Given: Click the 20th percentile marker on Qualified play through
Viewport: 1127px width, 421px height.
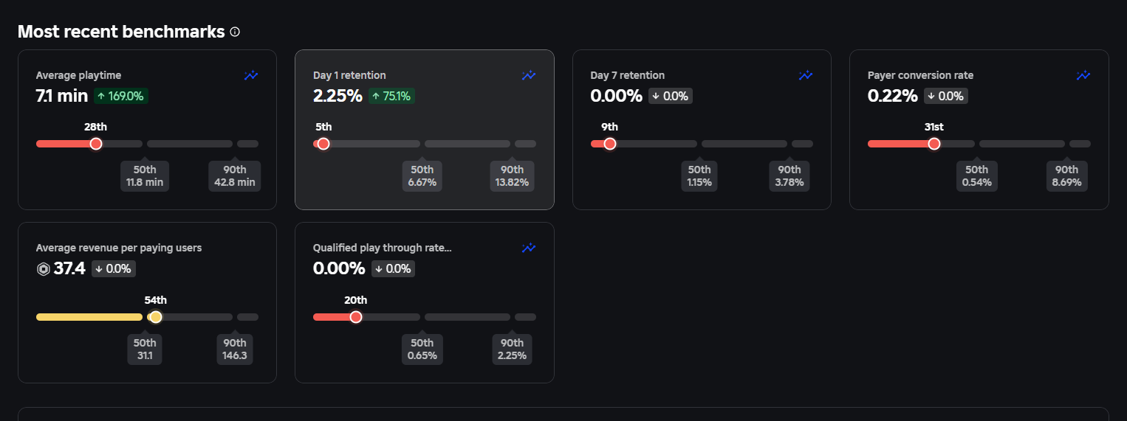Looking at the screenshot, I should [356, 317].
